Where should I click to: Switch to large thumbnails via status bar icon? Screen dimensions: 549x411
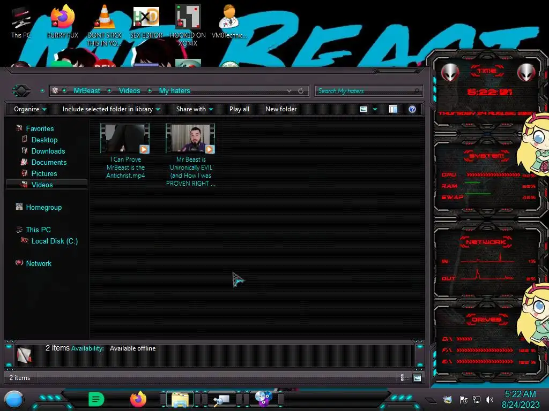click(x=417, y=378)
